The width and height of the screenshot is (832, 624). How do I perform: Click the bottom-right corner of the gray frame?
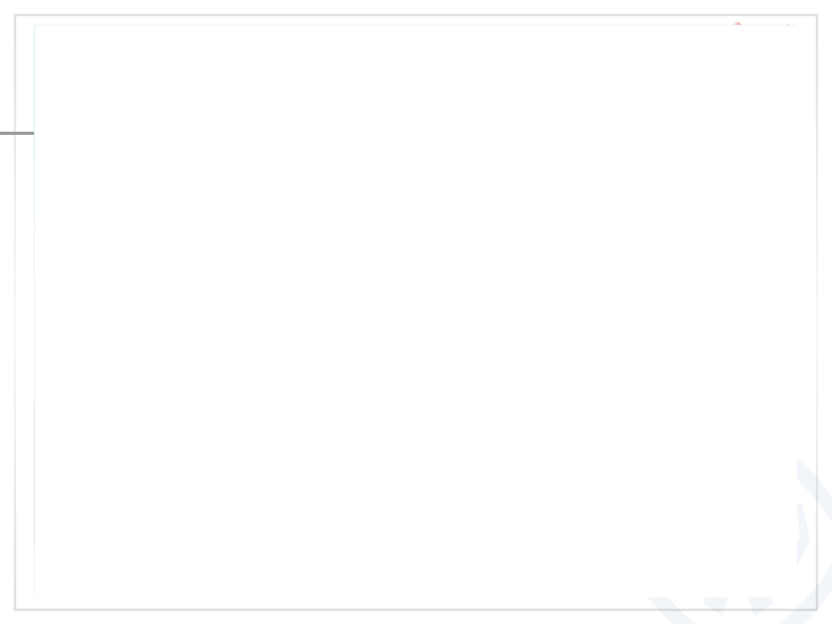point(817,610)
